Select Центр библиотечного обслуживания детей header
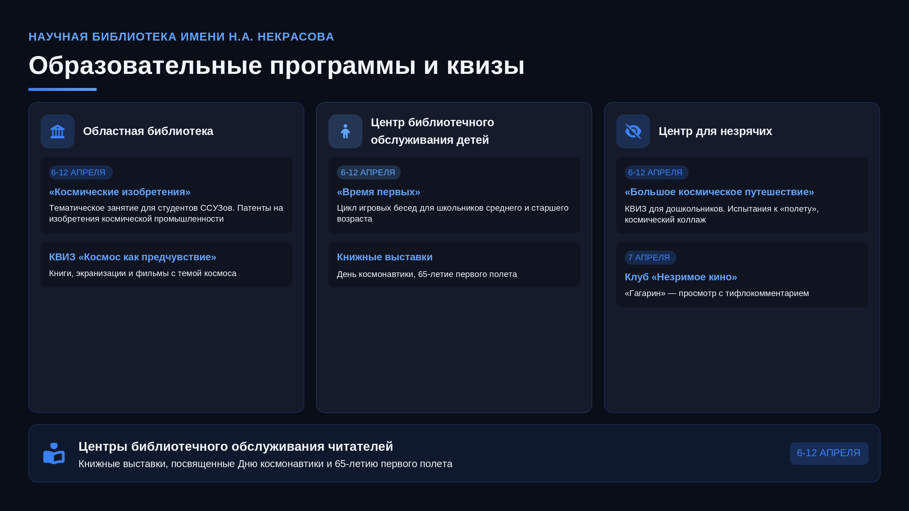Image resolution: width=909 pixels, height=511 pixels. click(432, 131)
